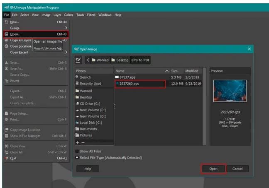The height and width of the screenshot is (188, 269).
Task: Click the Help button in dialog
Action: 88,169
